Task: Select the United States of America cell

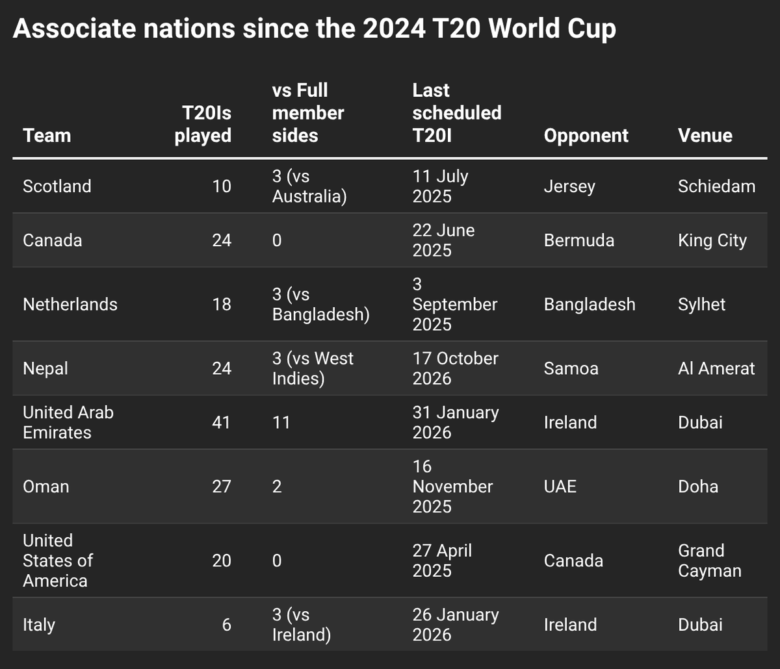Action: tap(57, 561)
